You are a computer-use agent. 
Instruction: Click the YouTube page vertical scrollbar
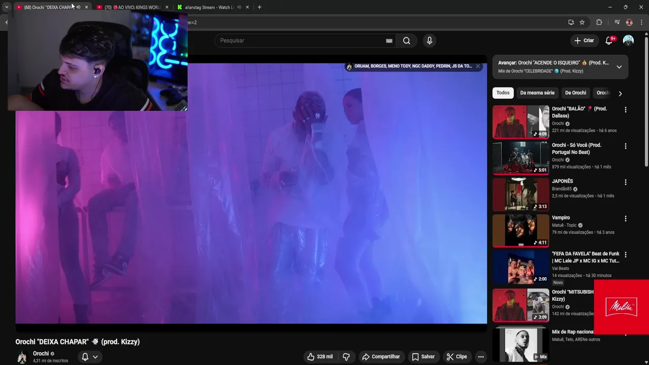[x=646, y=101]
